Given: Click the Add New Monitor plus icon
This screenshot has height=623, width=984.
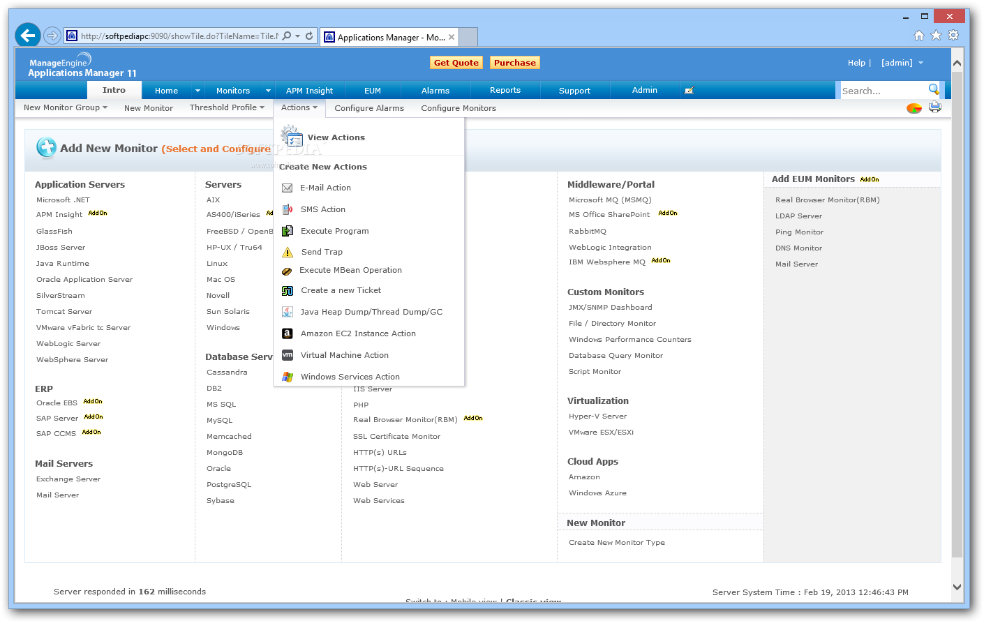Looking at the screenshot, I should [x=47, y=147].
